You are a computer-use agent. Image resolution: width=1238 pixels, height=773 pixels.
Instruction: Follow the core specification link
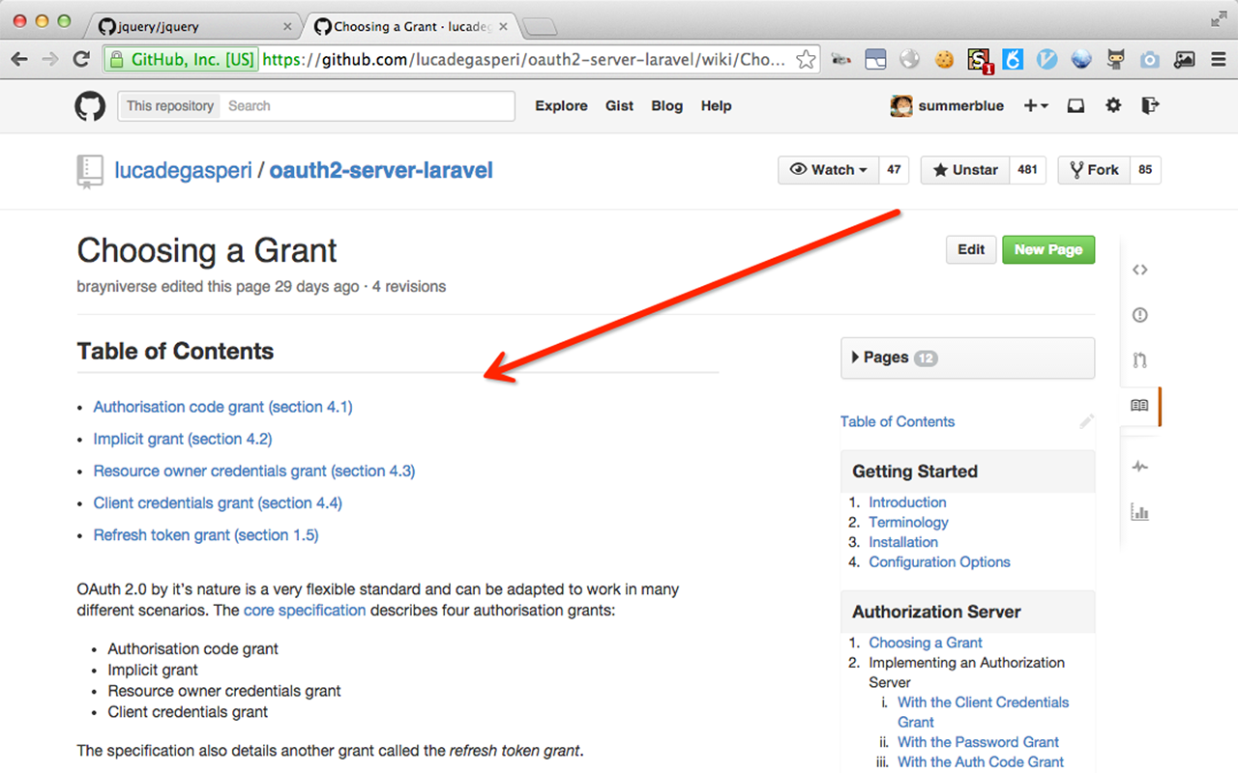click(305, 610)
